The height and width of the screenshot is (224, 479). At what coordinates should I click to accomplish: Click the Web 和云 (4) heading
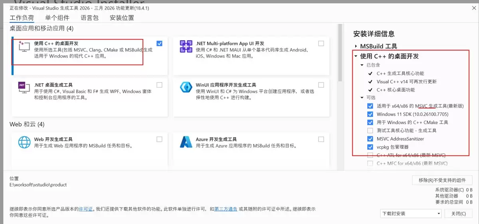(x=27, y=124)
